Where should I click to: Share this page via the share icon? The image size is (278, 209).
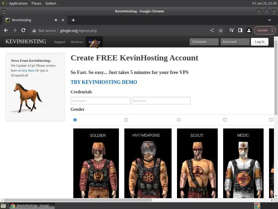[212, 30]
